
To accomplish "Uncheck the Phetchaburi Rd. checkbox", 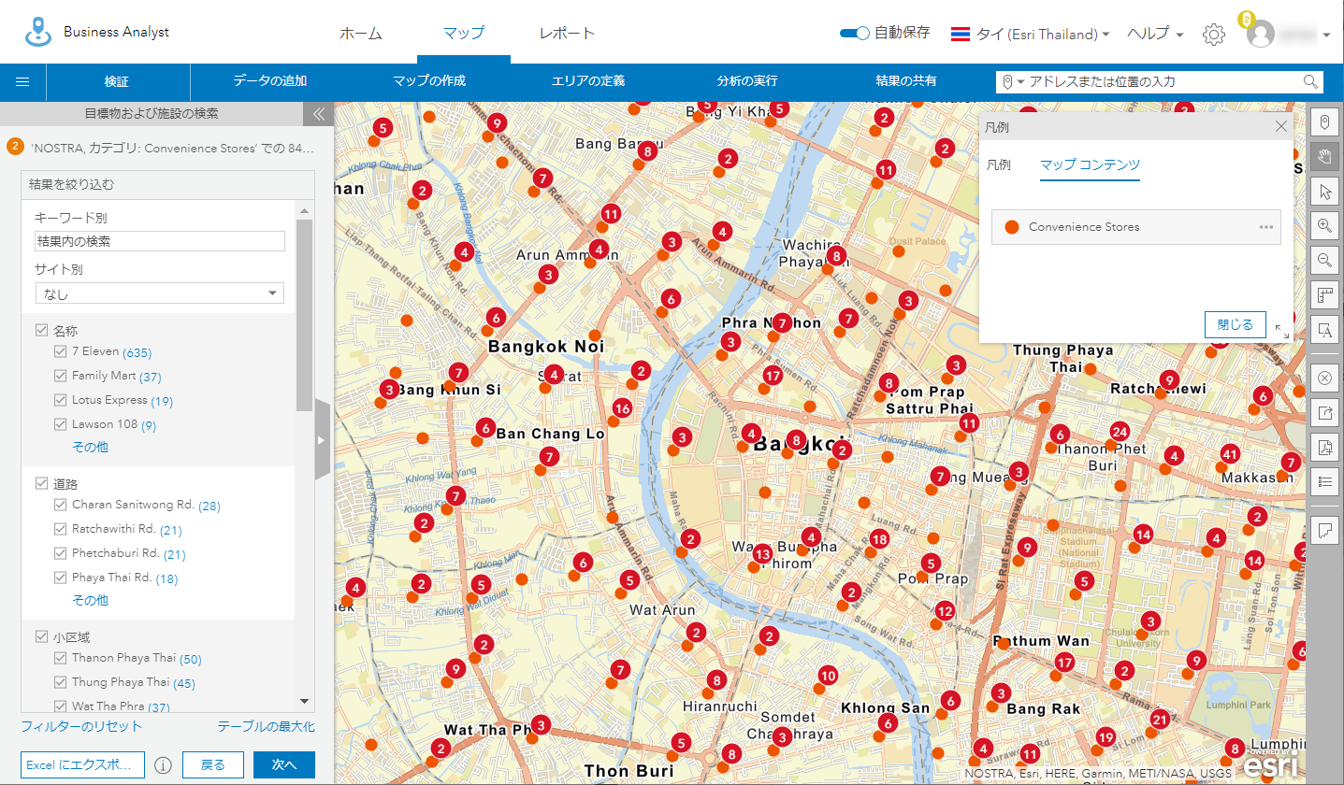I will coord(60,553).
